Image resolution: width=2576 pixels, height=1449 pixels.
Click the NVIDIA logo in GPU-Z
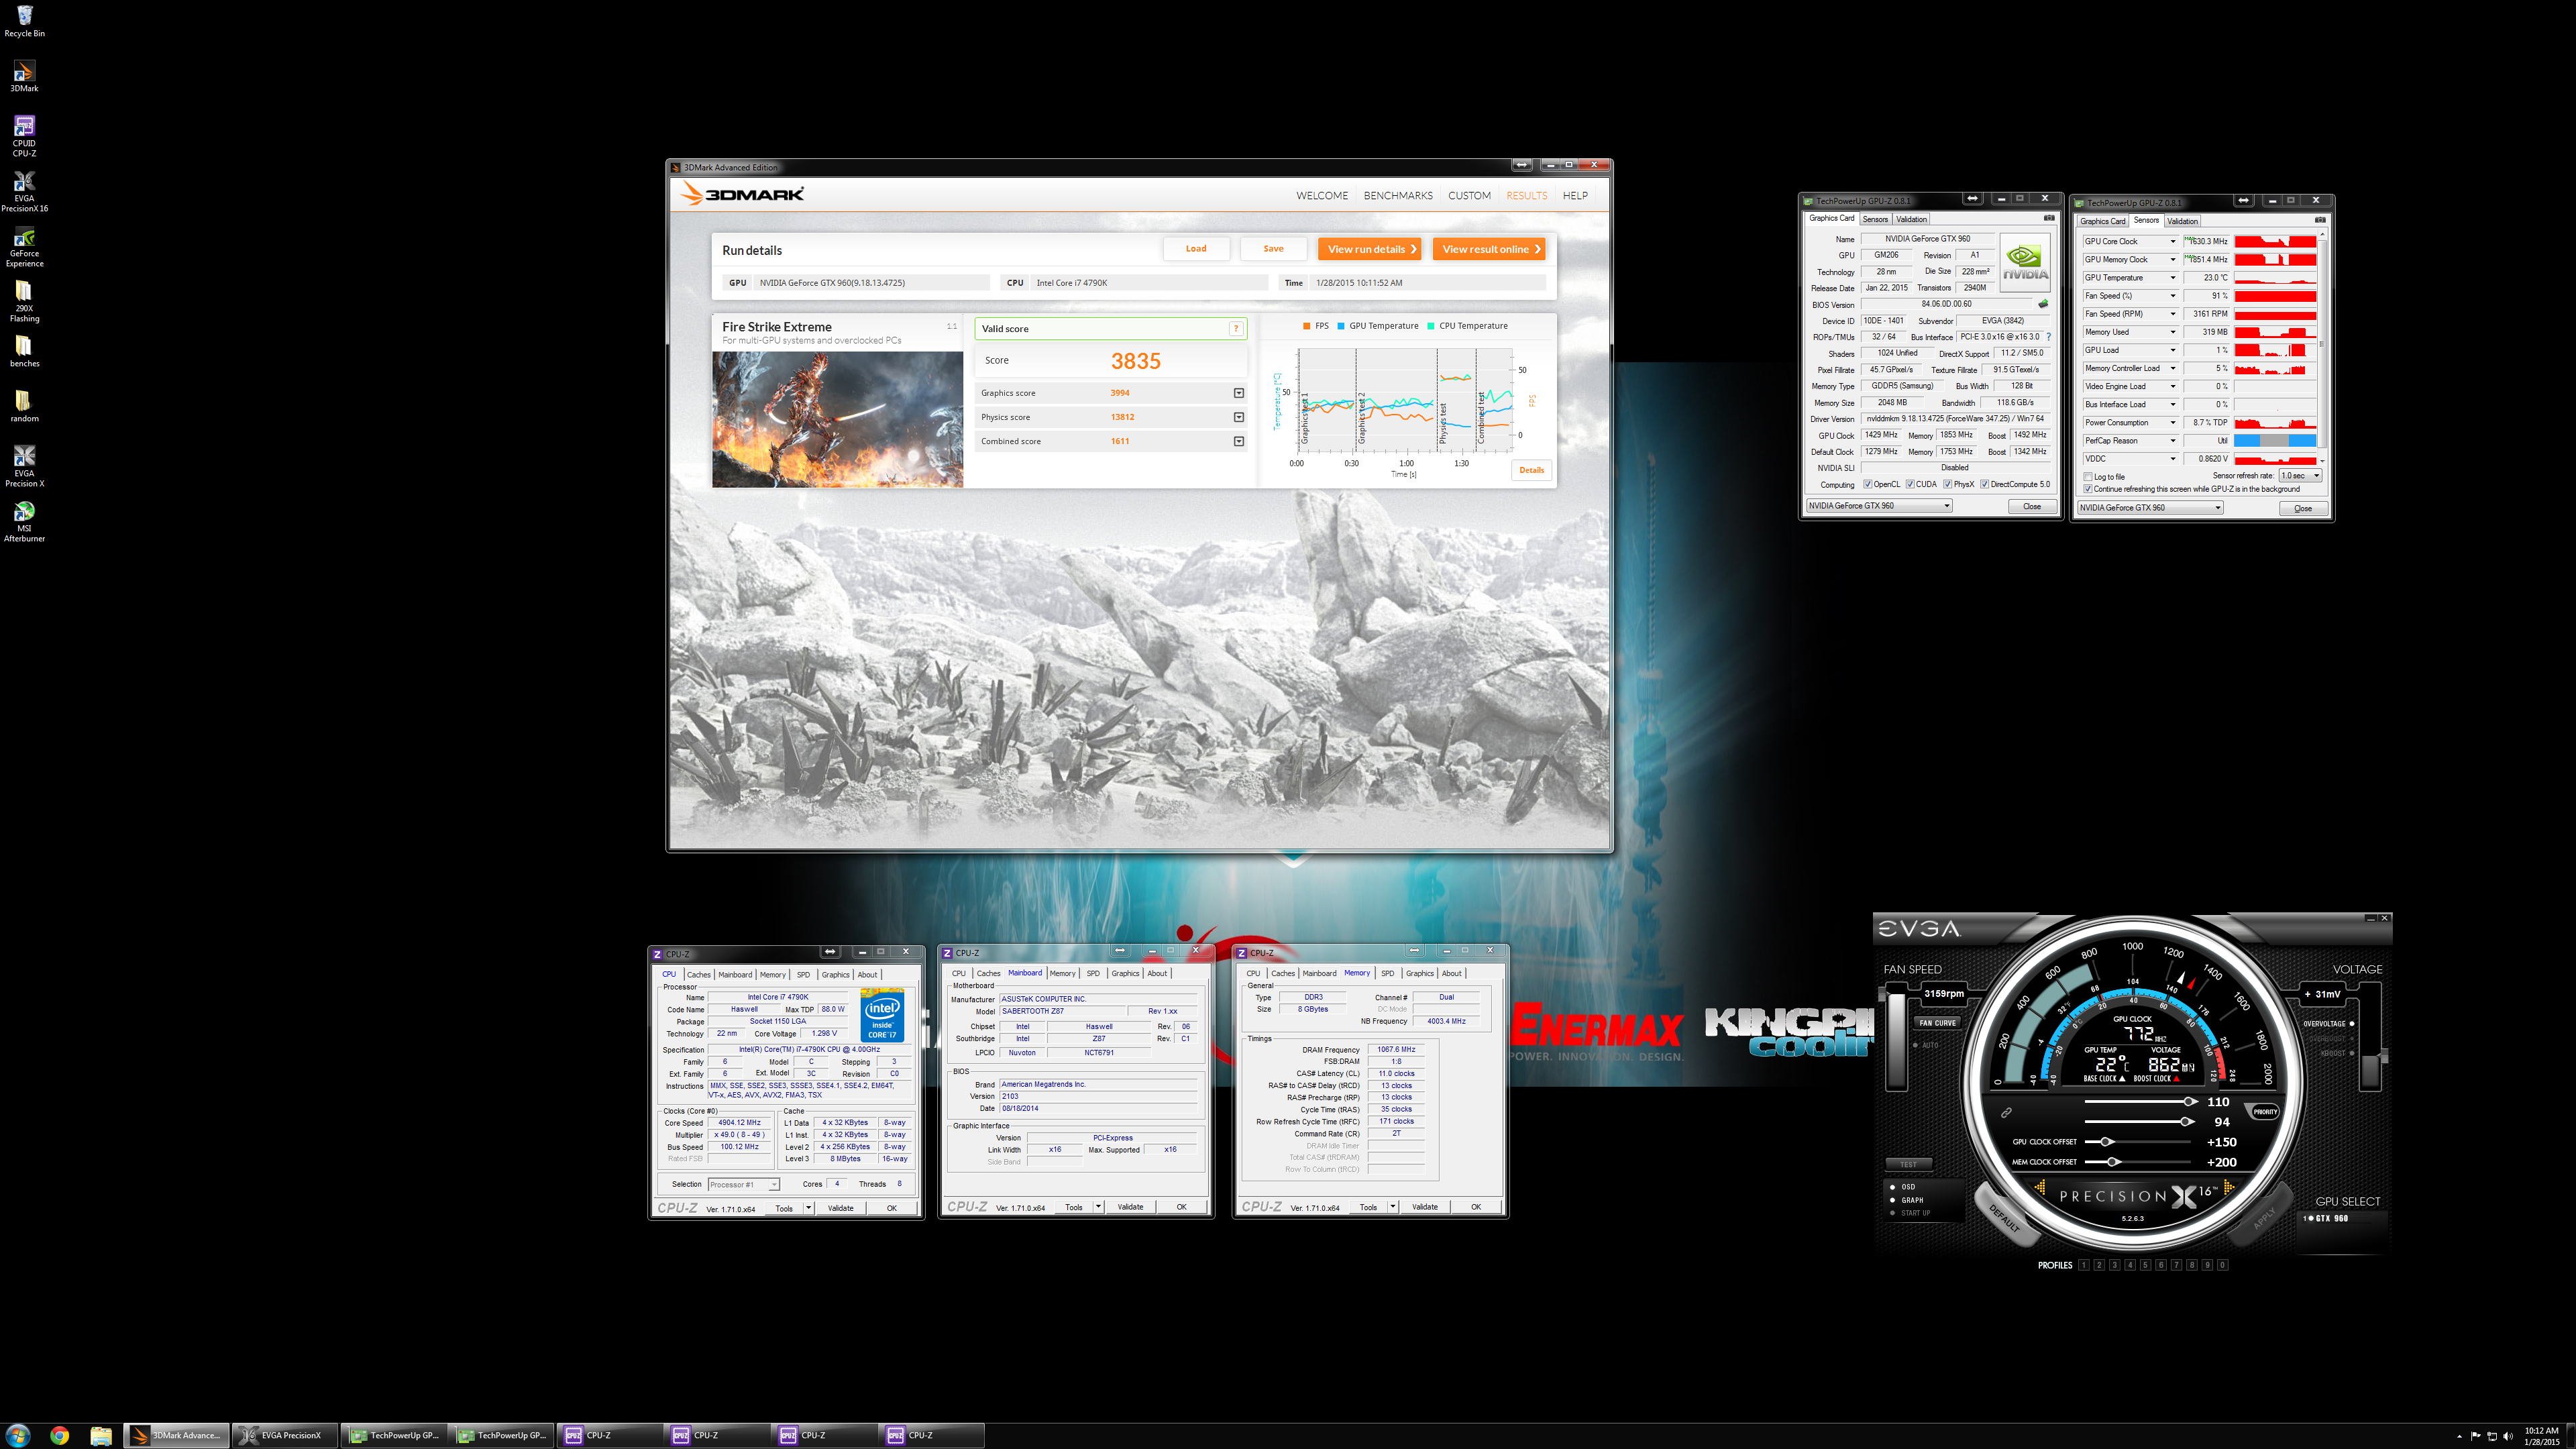point(2025,262)
